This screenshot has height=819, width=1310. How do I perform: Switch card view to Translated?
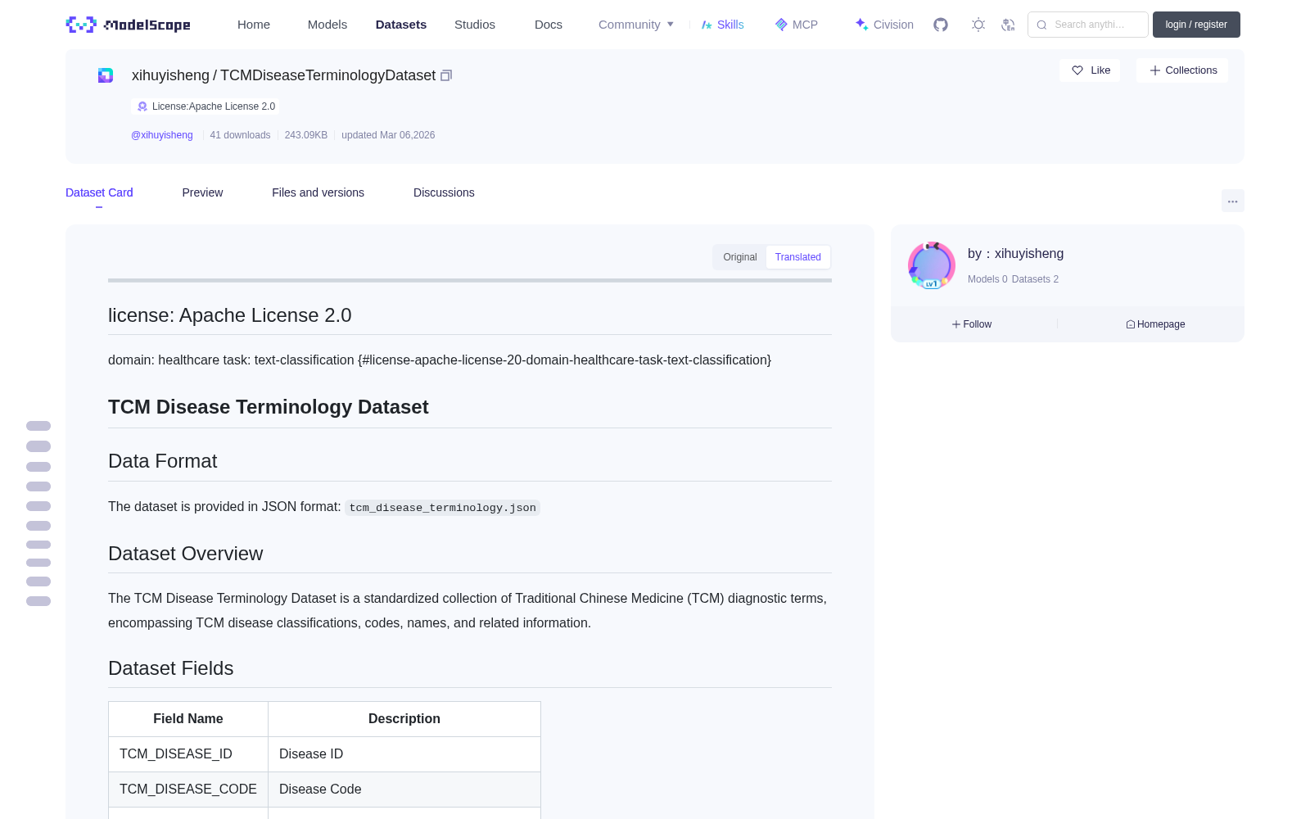(x=798, y=257)
